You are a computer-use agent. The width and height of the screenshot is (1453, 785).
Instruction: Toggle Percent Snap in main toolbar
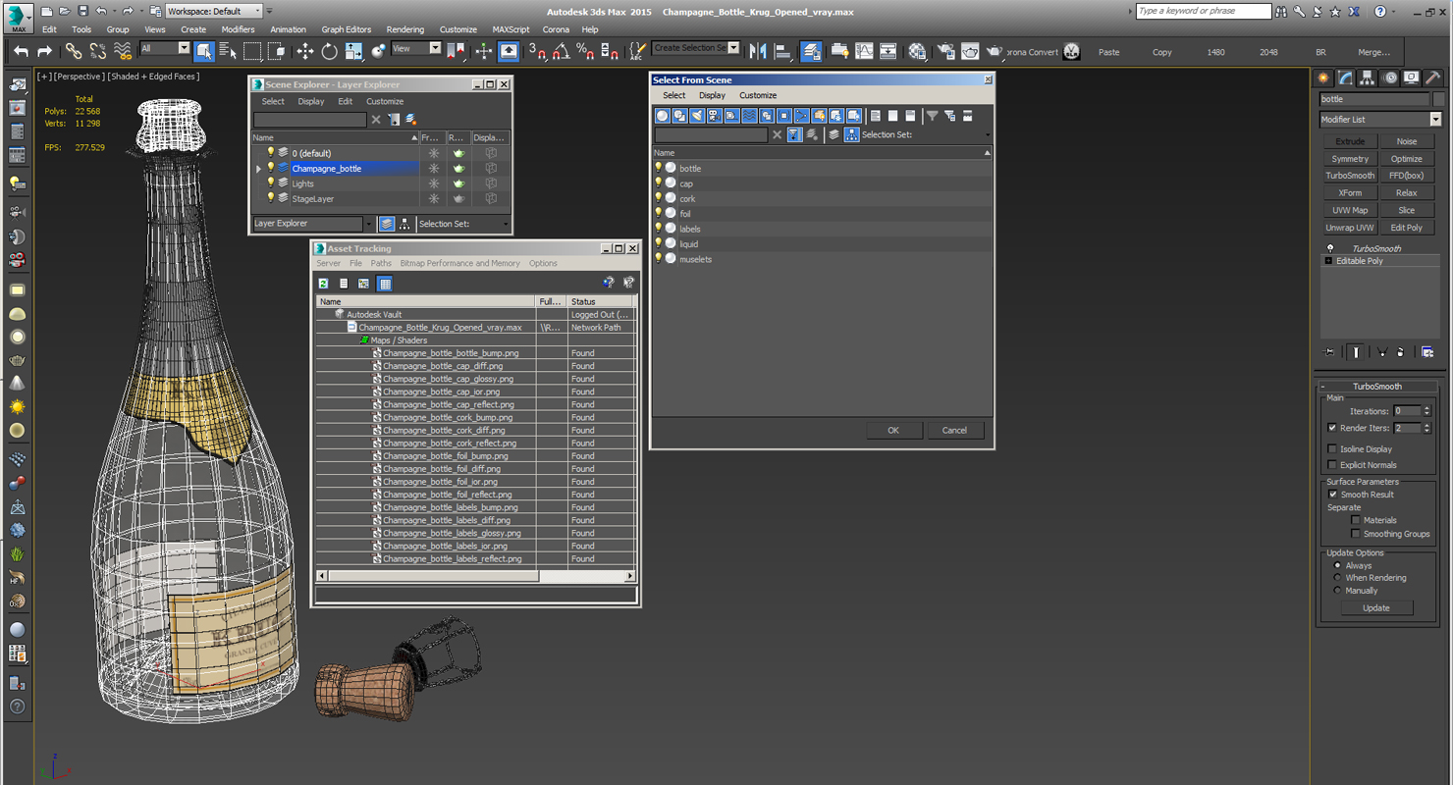pyautogui.click(x=584, y=51)
